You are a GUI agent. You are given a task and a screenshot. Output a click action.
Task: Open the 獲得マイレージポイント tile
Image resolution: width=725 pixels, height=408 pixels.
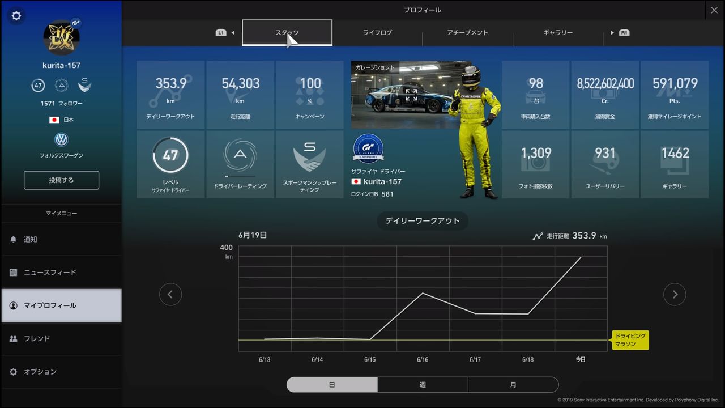[675, 95]
